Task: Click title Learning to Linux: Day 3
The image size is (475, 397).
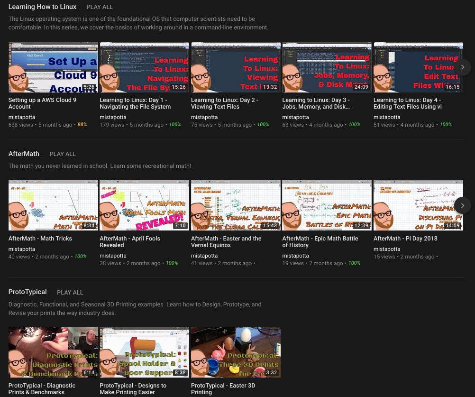Action: click(316, 103)
